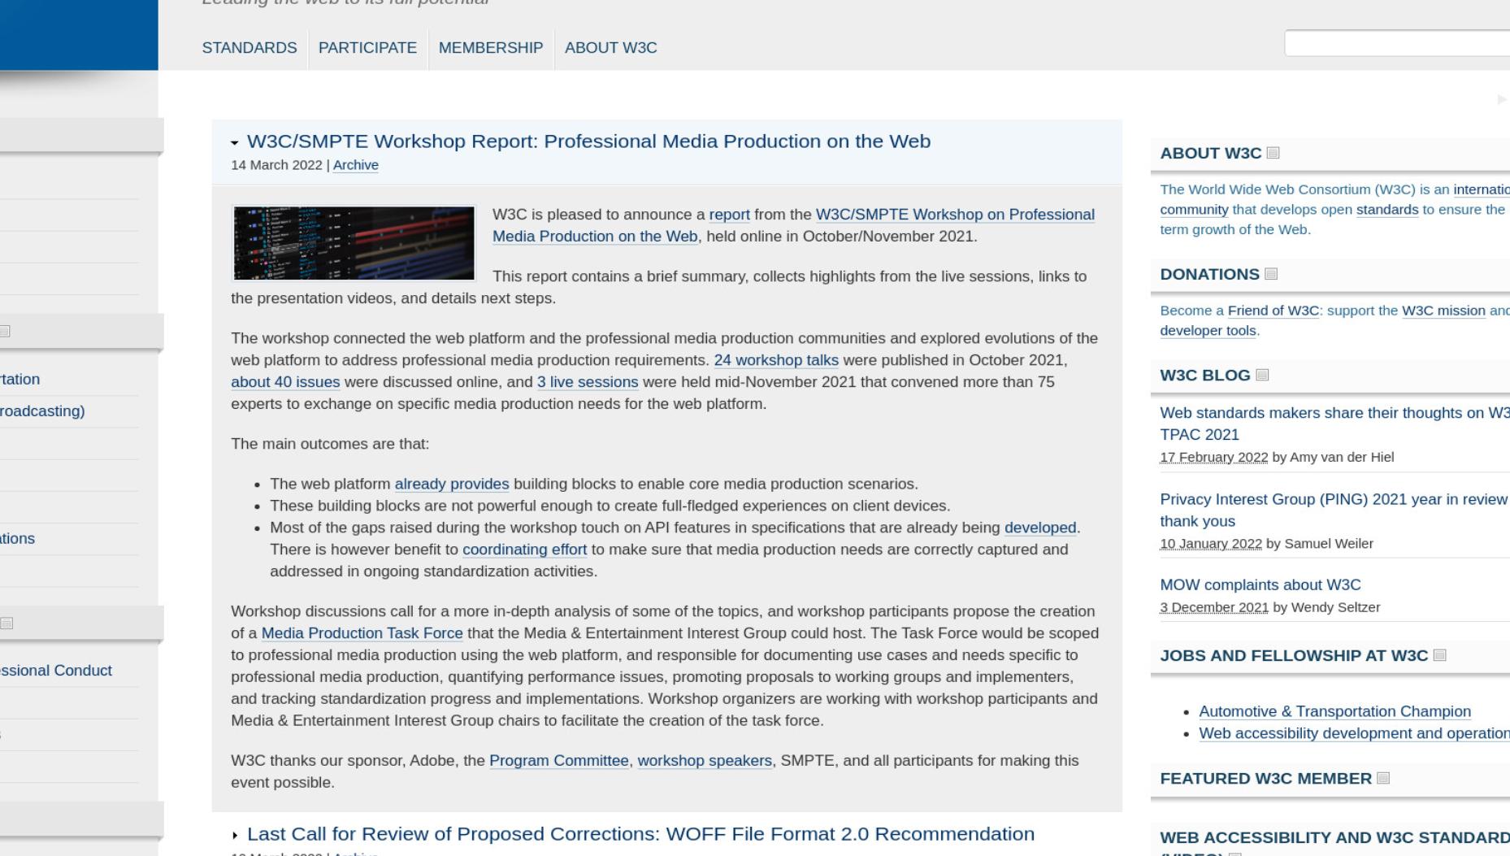The width and height of the screenshot is (1510, 856).
Task: Collapse the Featured W3C Member section icon
Action: [1383, 778]
